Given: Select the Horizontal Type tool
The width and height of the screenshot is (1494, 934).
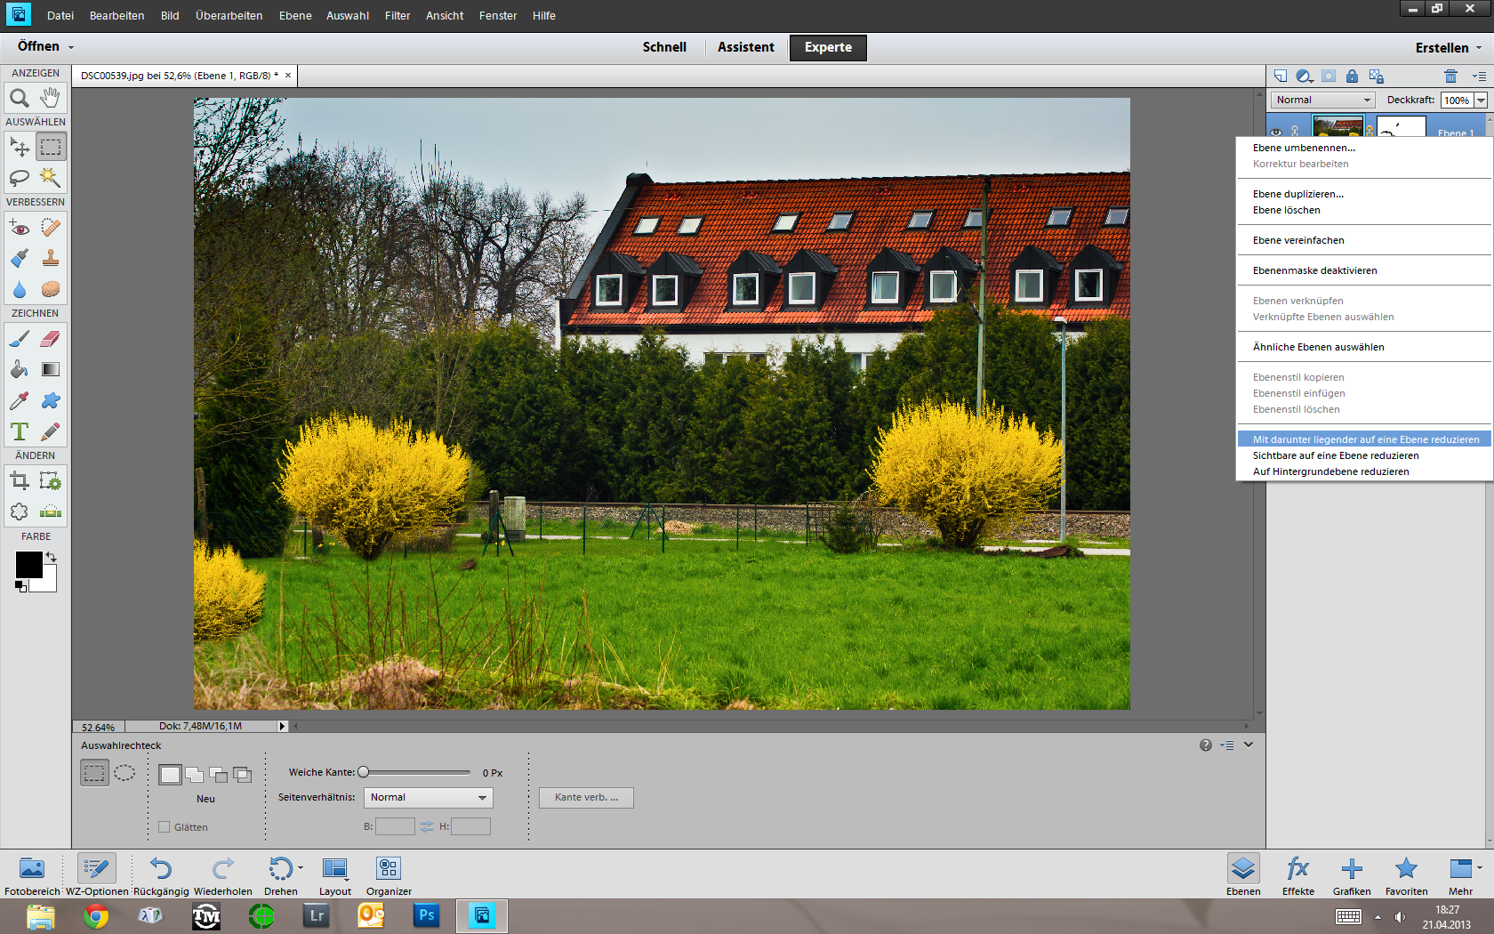Looking at the screenshot, I should point(20,432).
